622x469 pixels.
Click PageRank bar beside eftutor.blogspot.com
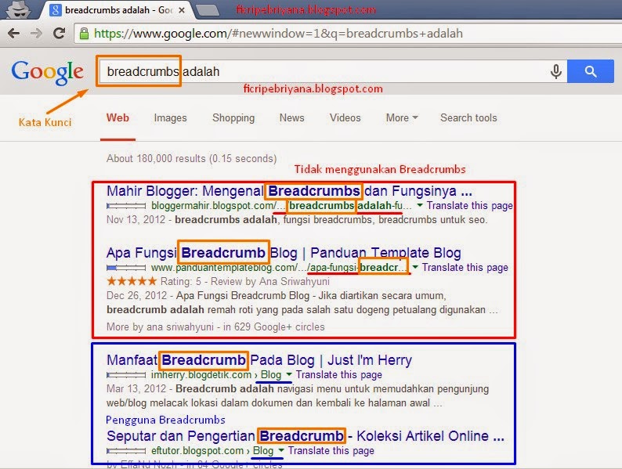pos(126,451)
